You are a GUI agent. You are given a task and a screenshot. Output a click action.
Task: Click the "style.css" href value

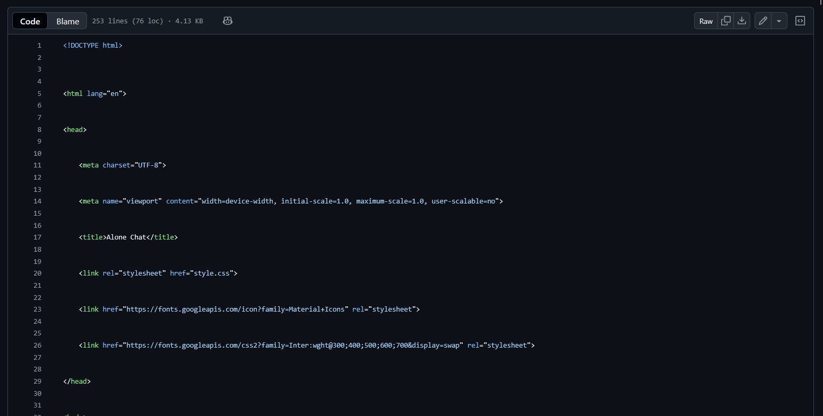(211, 273)
